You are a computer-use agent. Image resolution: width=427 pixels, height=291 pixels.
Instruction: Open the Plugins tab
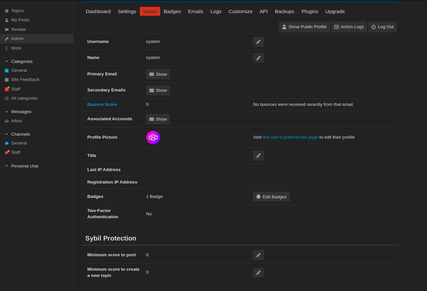click(310, 11)
